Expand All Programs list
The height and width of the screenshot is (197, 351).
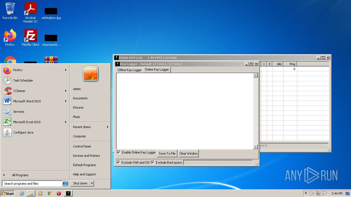(35, 175)
